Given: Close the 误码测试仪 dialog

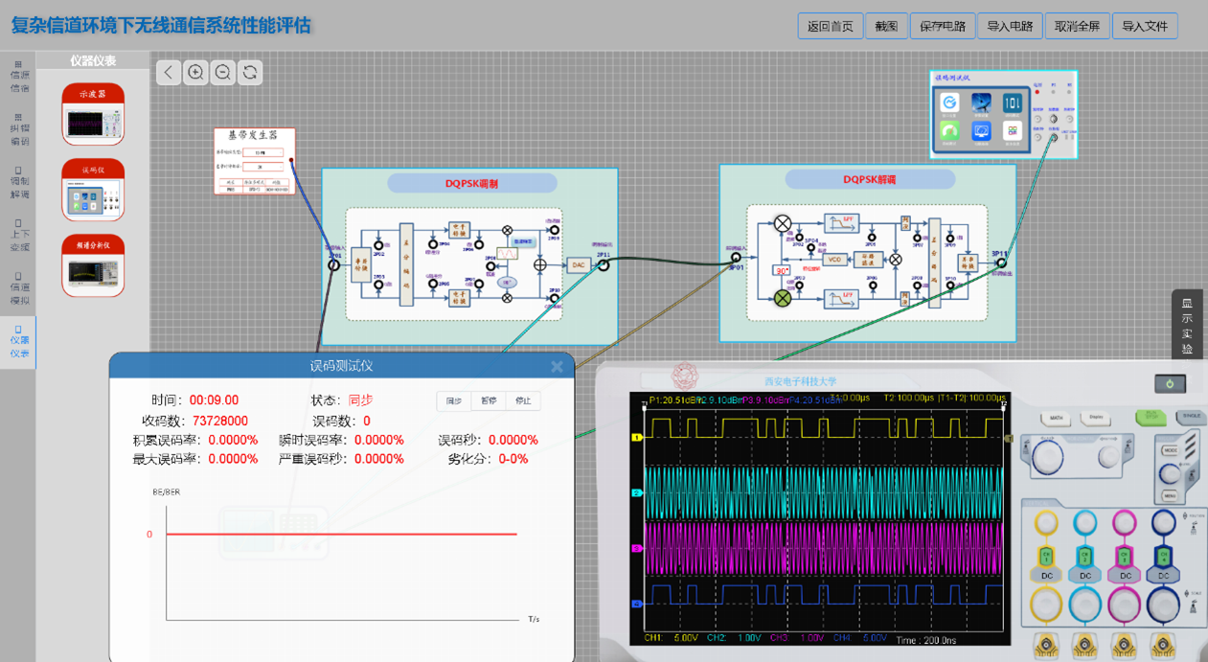Looking at the screenshot, I should (557, 367).
